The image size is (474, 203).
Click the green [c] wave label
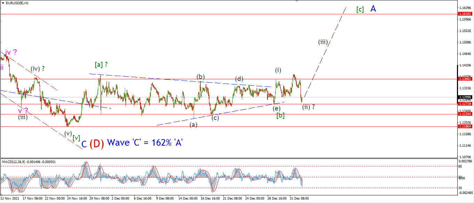coord(360,10)
